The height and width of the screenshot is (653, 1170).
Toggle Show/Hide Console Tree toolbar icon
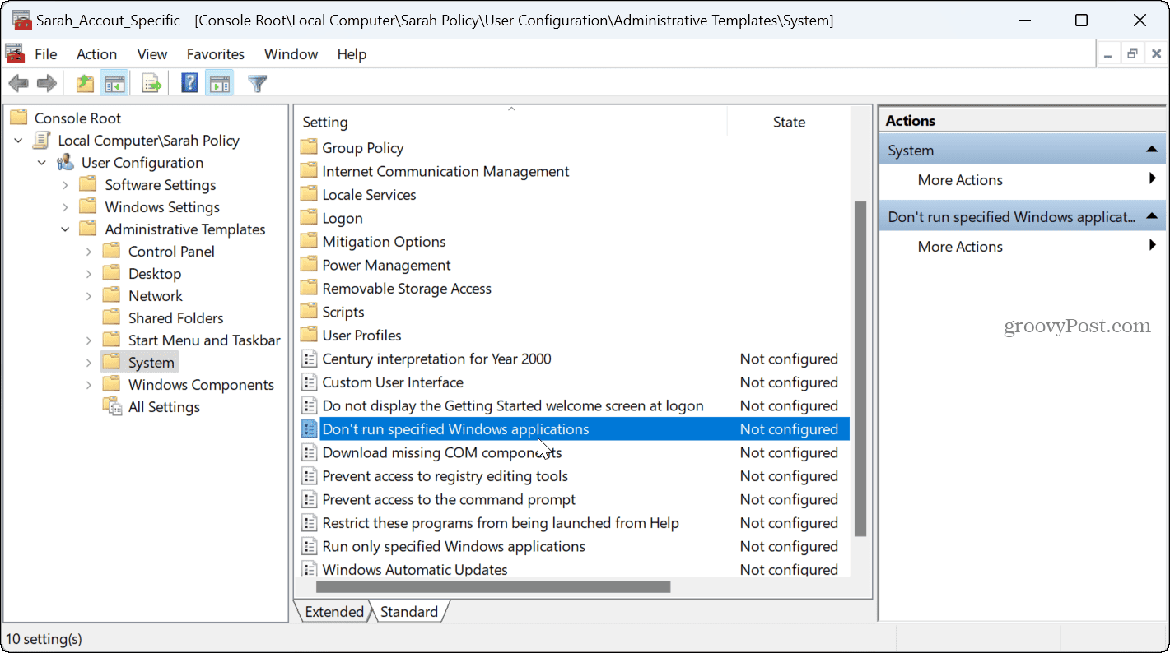[114, 83]
